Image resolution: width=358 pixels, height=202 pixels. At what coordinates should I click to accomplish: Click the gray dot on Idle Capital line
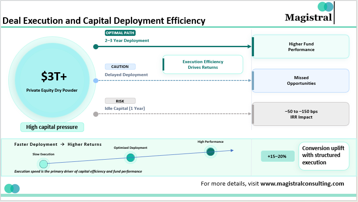[x=96, y=114]
